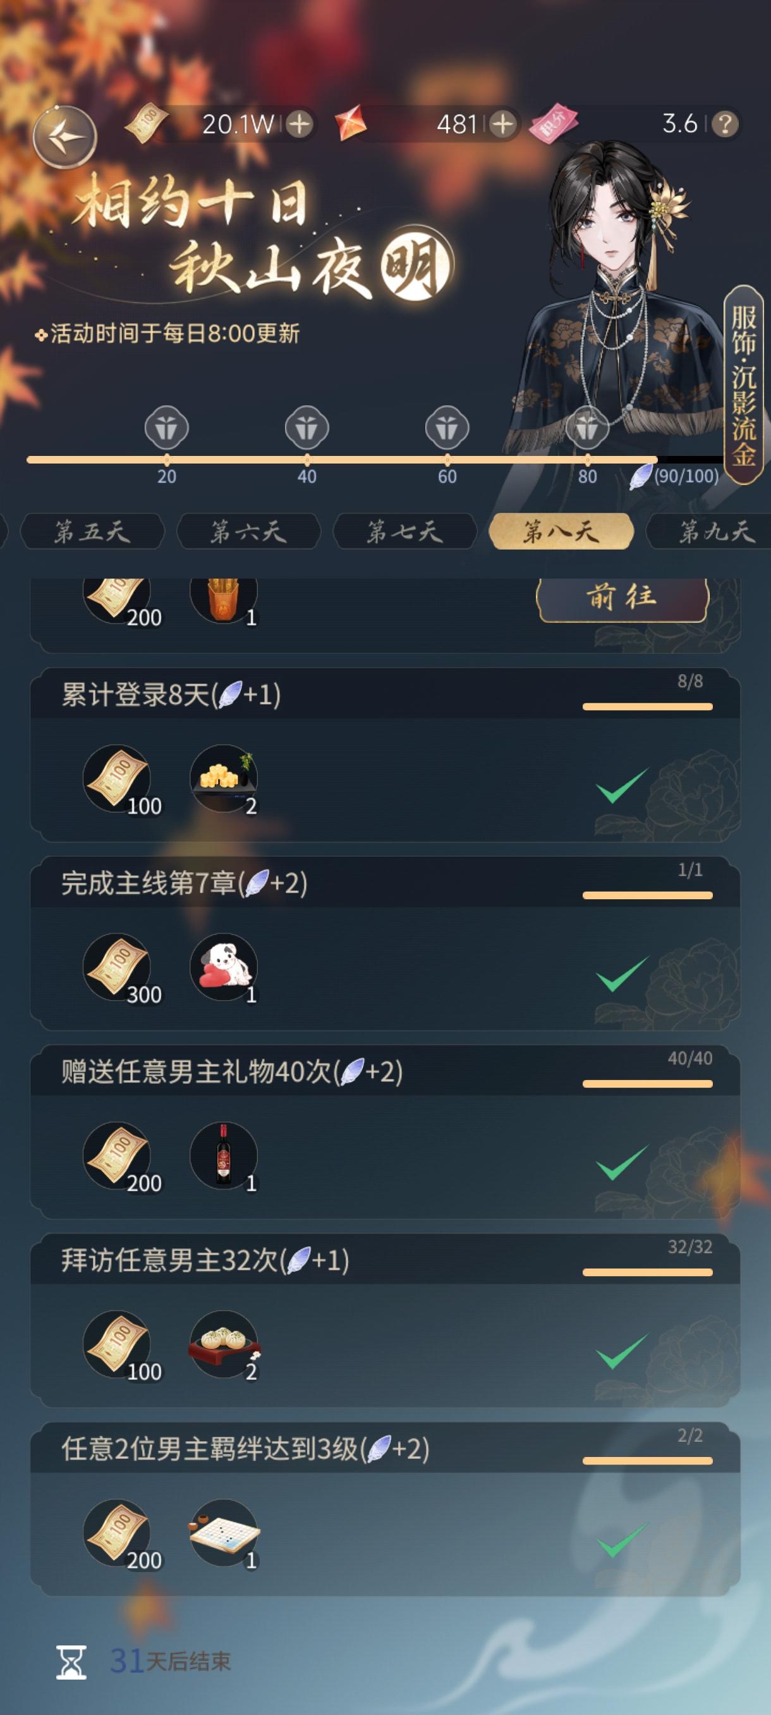The image size is (771, 1715).
Task: Switch to the 第五天 tab
Action: (x=92, y=531)
